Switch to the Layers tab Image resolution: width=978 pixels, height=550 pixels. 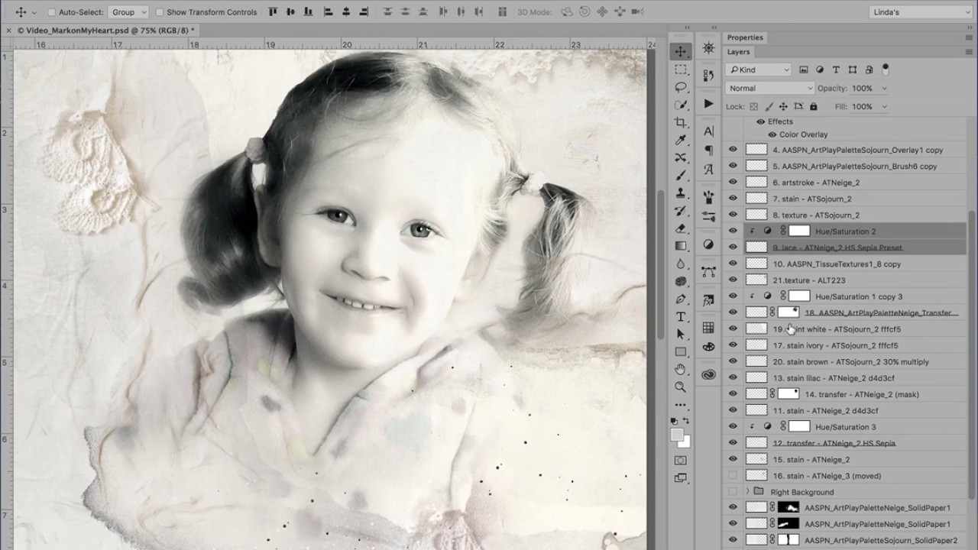pyautogui.click(x=738, y=52)
